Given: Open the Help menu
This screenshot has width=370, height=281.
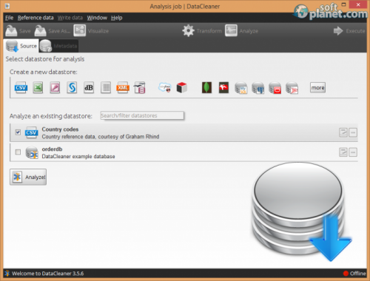Looking at the screenshot, I should click(x=116, y=18).
